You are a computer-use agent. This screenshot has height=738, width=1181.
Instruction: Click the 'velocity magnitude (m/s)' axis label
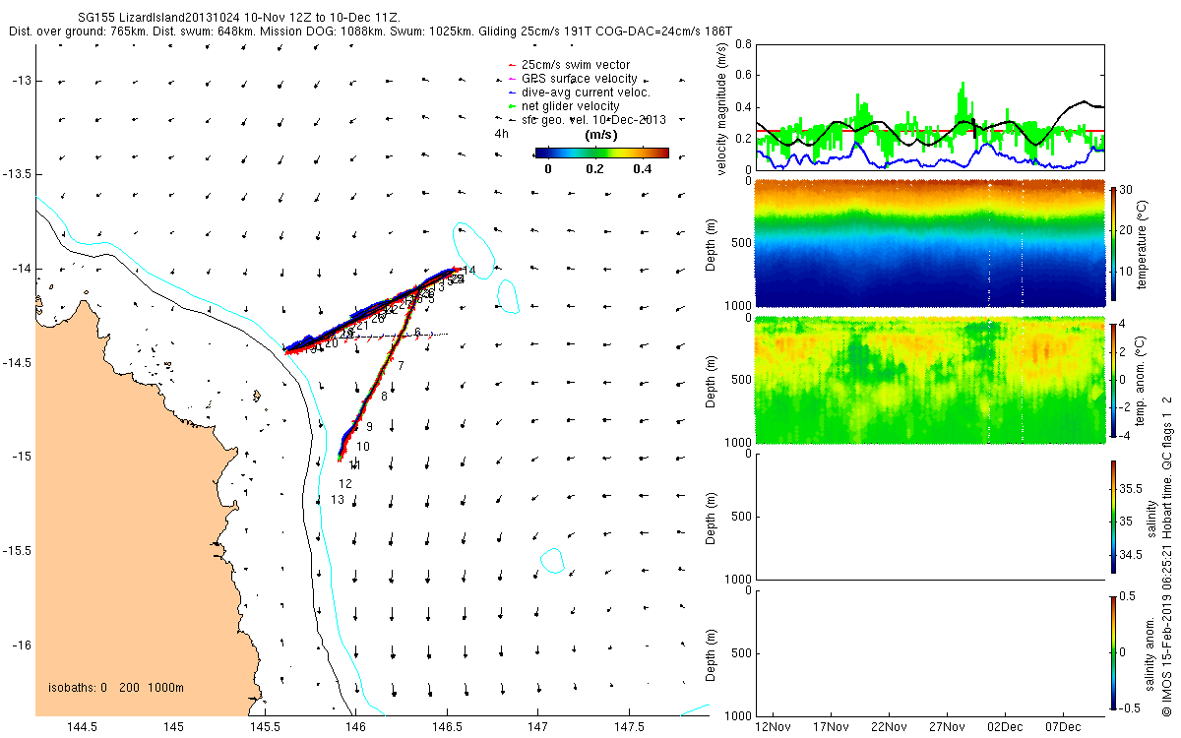tap(721, 107)
